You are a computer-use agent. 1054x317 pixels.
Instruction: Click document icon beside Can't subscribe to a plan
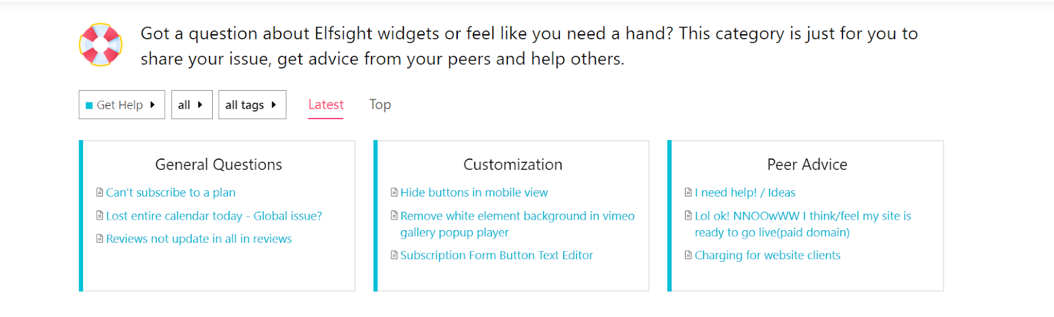click(100, 192)
